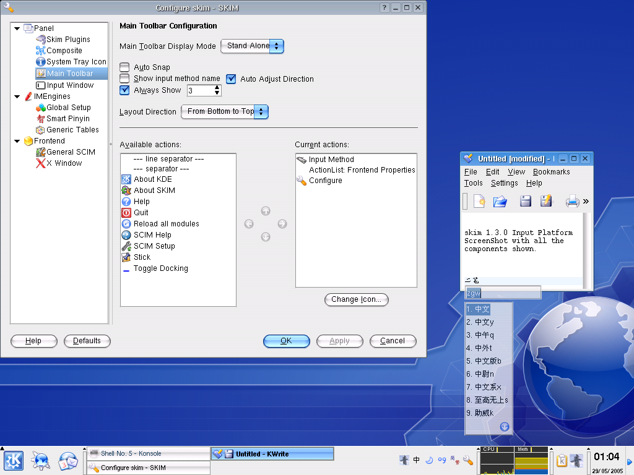Select Input Method in current actions
Viewport: 634px width, 475px height.
(x=325, y=160)
